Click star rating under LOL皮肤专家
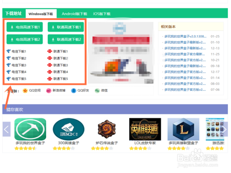Image resolution: width=231 pixels, height=173 pixels. pos(140,149)
